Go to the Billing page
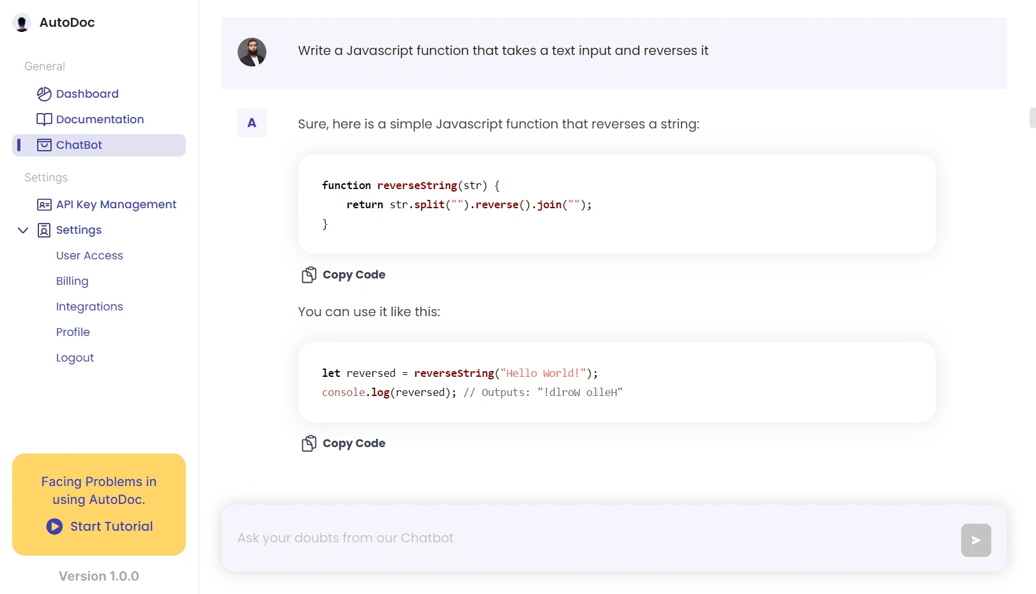The width and height of the screenshot is (1036, 594). [x=72, y=281]
